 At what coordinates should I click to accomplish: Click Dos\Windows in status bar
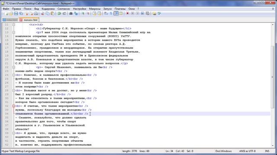click(x=223, y=151)
